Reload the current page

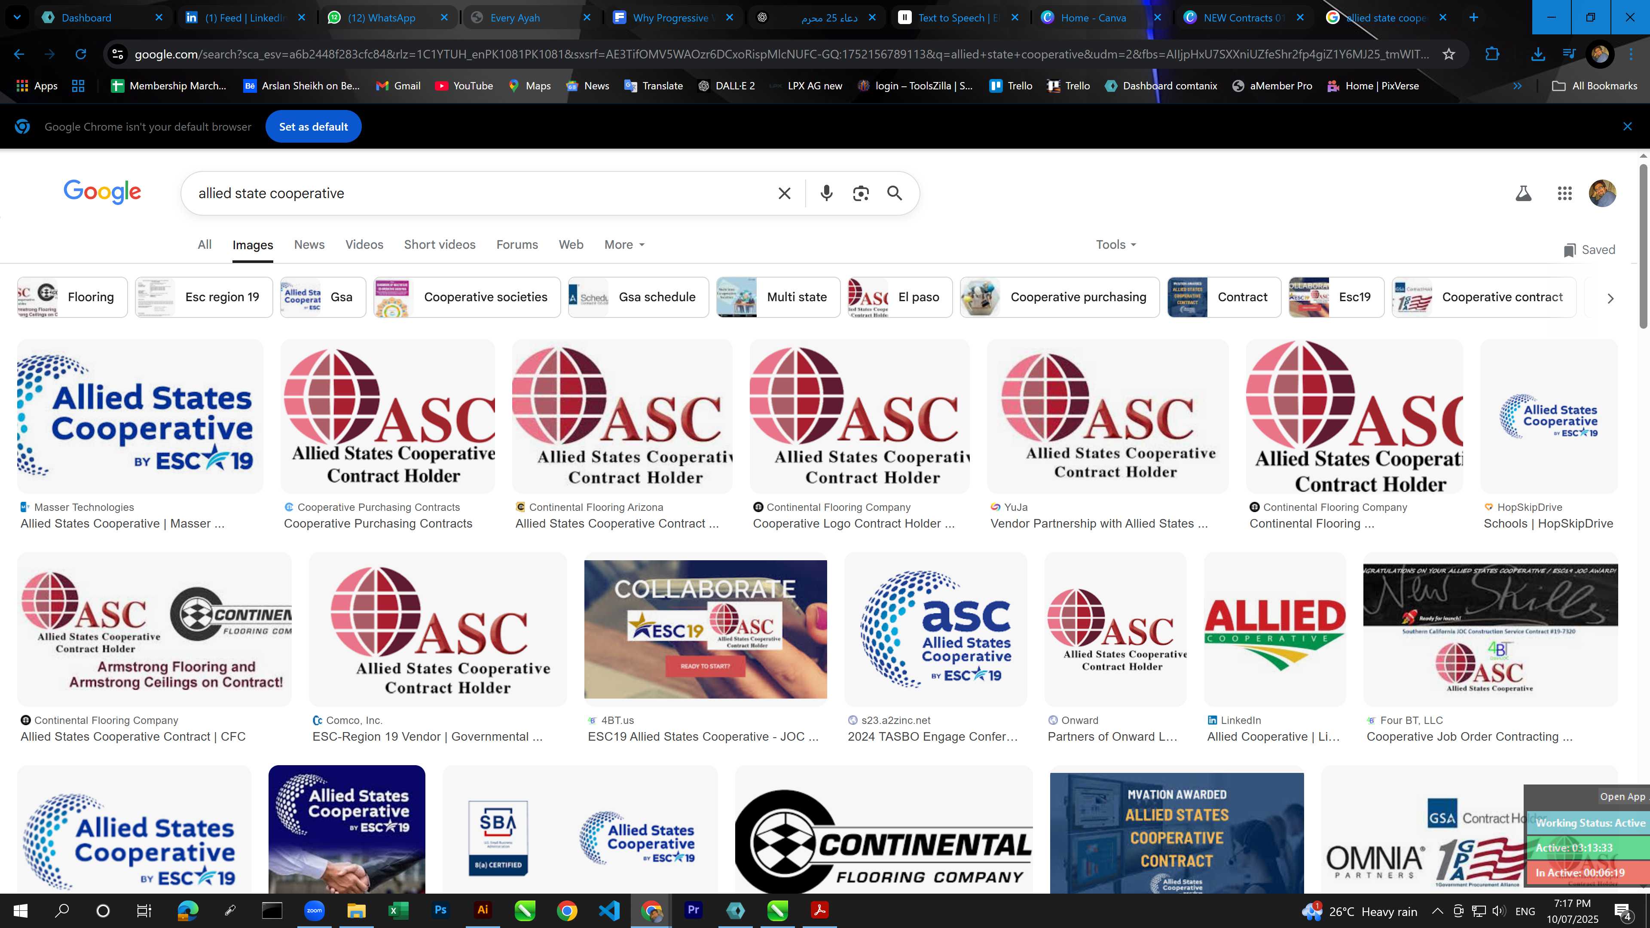[81, 54]
